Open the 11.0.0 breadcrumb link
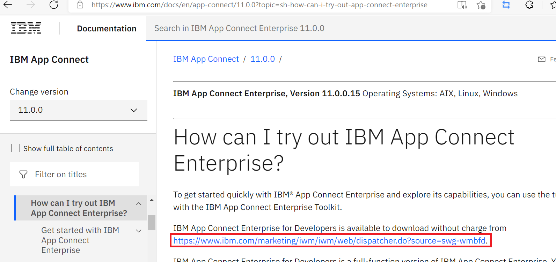This screenshot has width=556, height=262. tap(263, 59)
